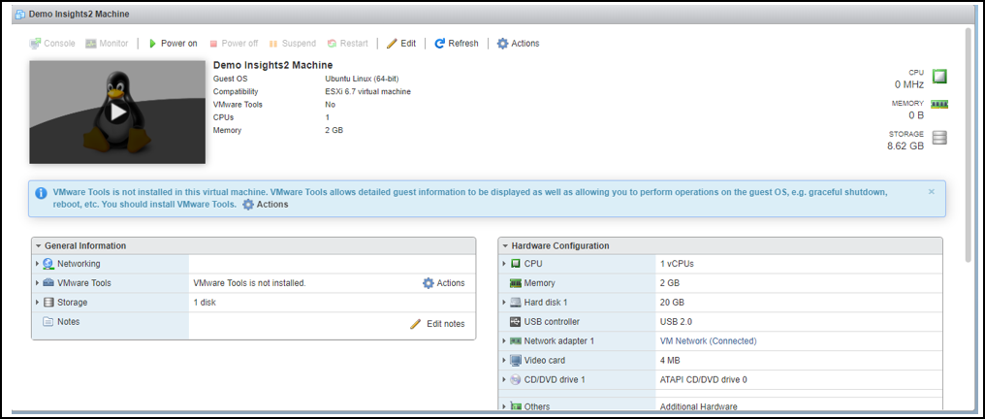Dismiss the VMware Tools info banner
985x419 pixels.
point(932,192)
